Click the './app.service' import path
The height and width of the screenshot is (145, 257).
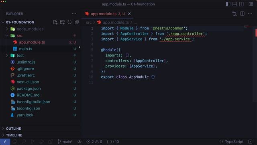(176, 39)
